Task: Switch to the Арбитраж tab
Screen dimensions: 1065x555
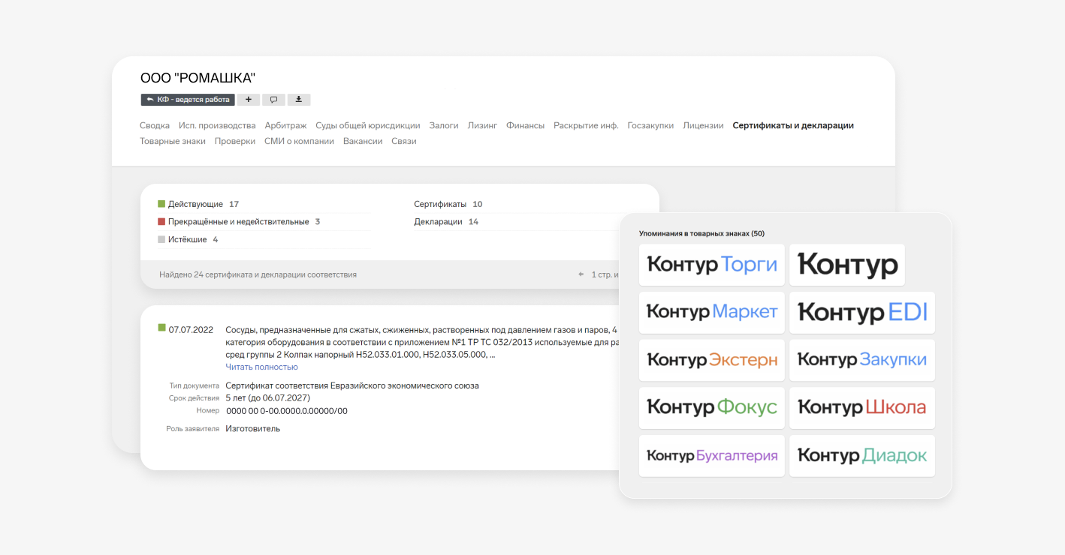Action: pyautogui.click(x=285, y=126)
